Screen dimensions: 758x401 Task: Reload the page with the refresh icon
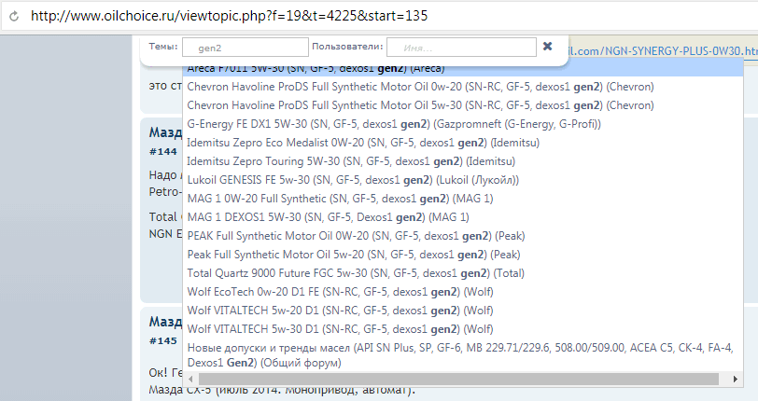pos(14,17)
